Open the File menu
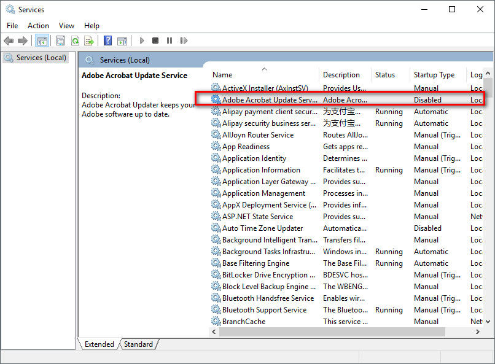Screen dimensions: 495x364 click(12, 25)
